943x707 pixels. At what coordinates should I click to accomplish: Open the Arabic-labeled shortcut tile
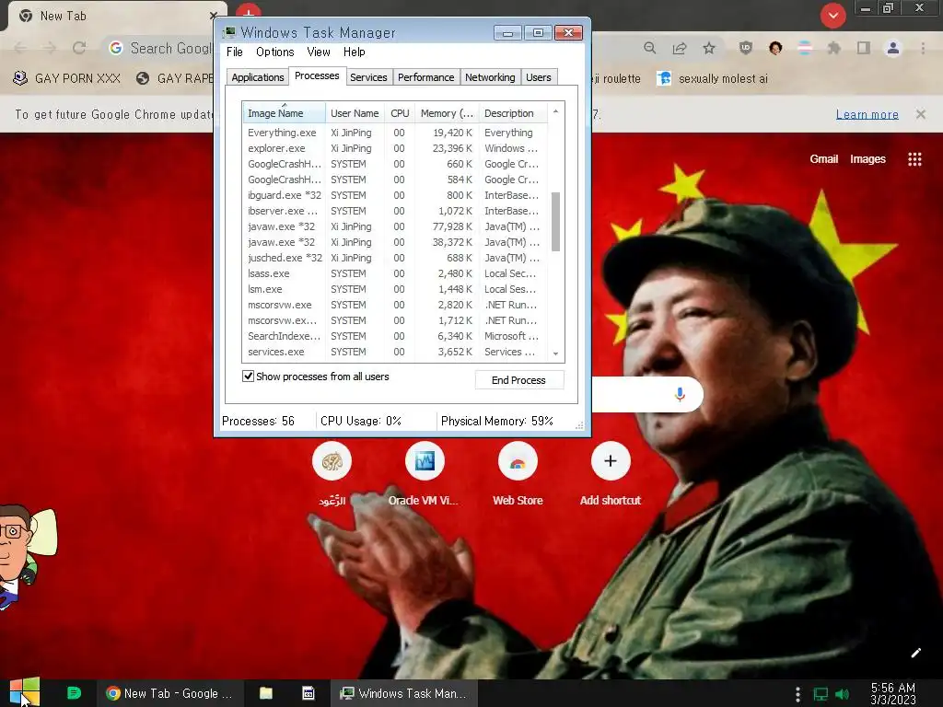coord(332,475)
